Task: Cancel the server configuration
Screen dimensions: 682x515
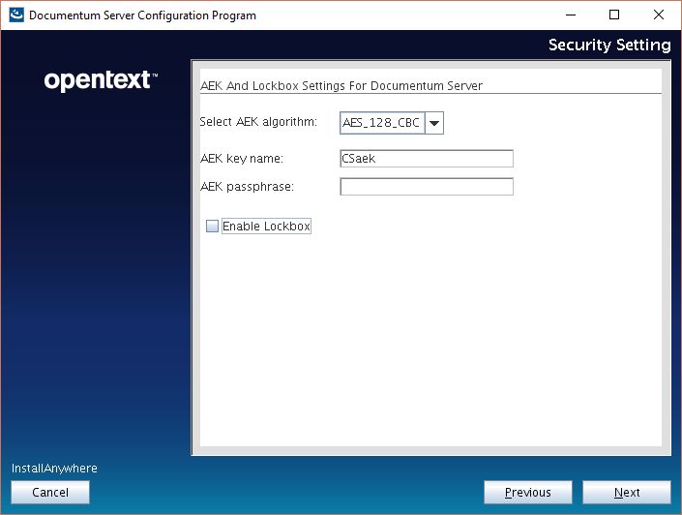Action: tap(50, 493)
